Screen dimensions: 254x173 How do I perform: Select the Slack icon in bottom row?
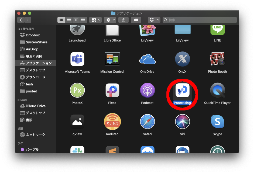pyautogui.click(x=77, y=150)
